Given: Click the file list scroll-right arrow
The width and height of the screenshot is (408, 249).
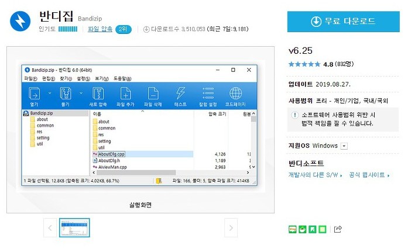Looking at the screenshot, I should tap(248, 172).
